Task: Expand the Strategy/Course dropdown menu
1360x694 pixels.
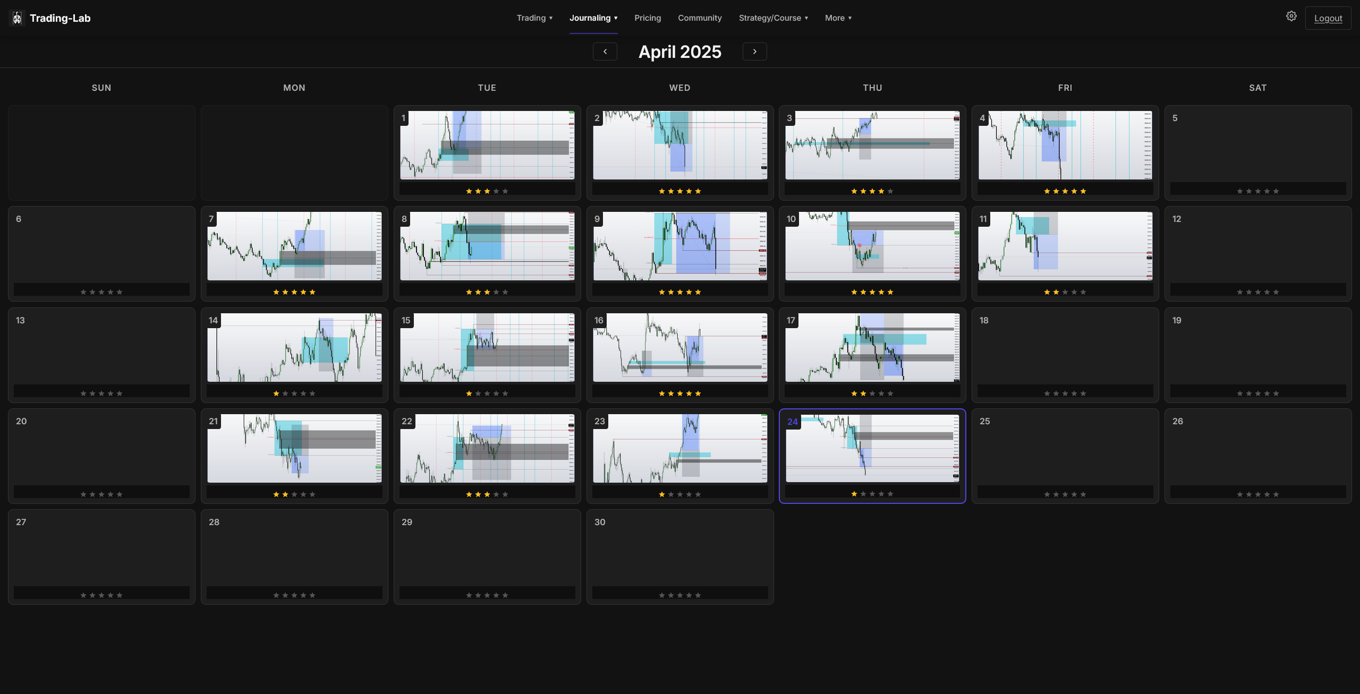Action: 773,18
